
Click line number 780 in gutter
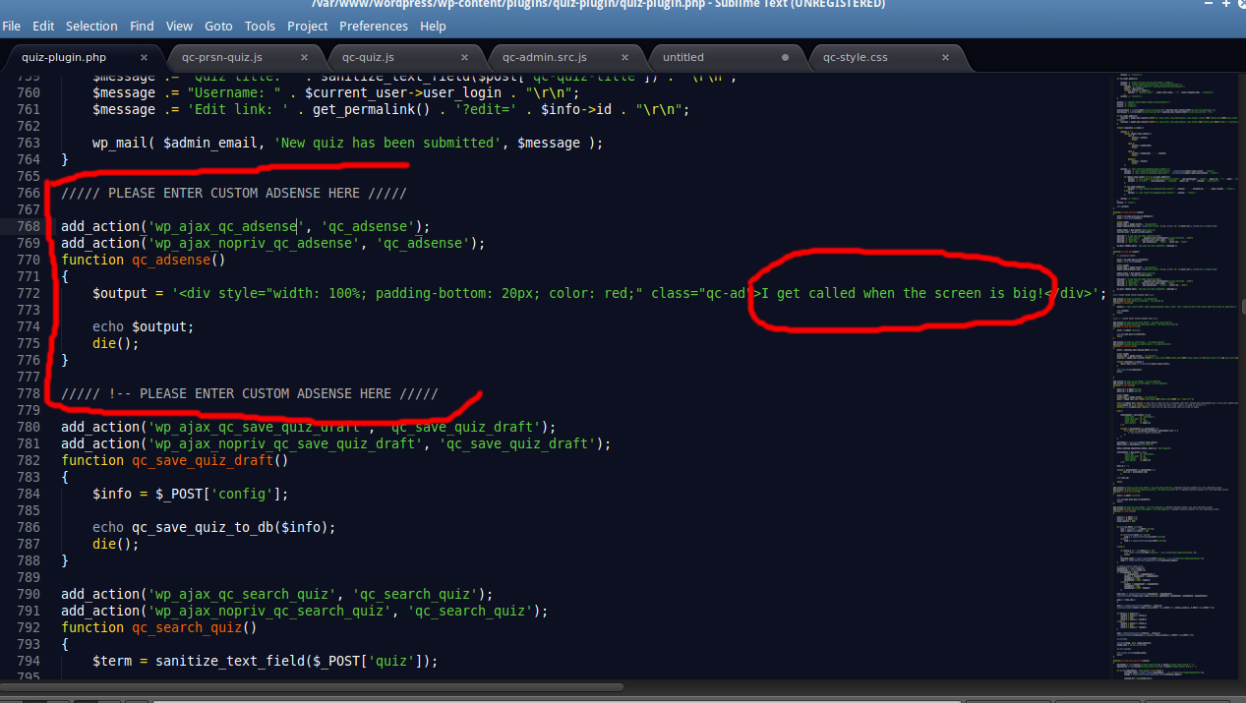(x=28, y=427)
